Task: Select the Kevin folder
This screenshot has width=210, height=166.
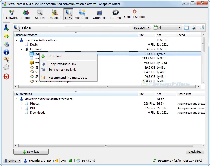Action: [x=34, y=45]
